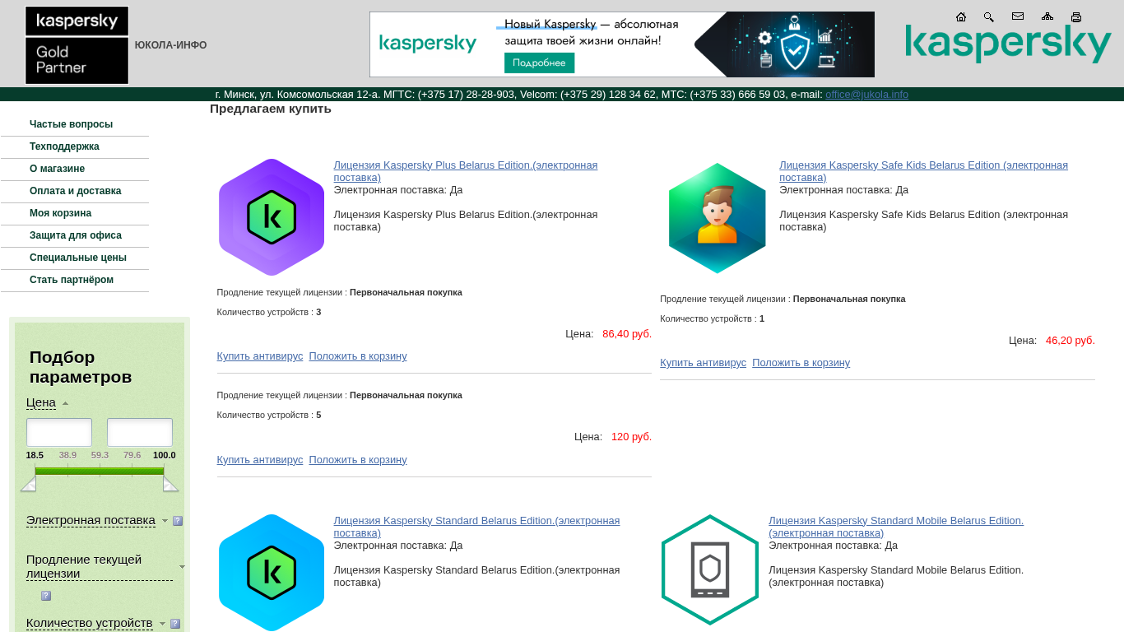The height and width of the screenshot is (632, 1124).
Task: Open the sitemap icon in the header
Action: 1047,16
